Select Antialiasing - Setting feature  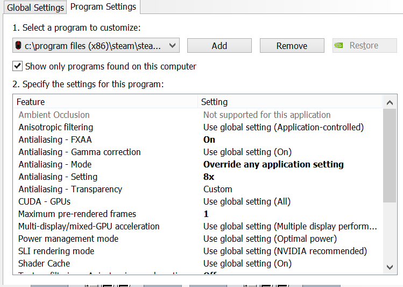coord(58,177)
